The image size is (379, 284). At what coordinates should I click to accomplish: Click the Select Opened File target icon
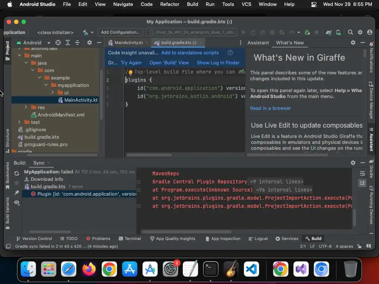pos(58,43)
